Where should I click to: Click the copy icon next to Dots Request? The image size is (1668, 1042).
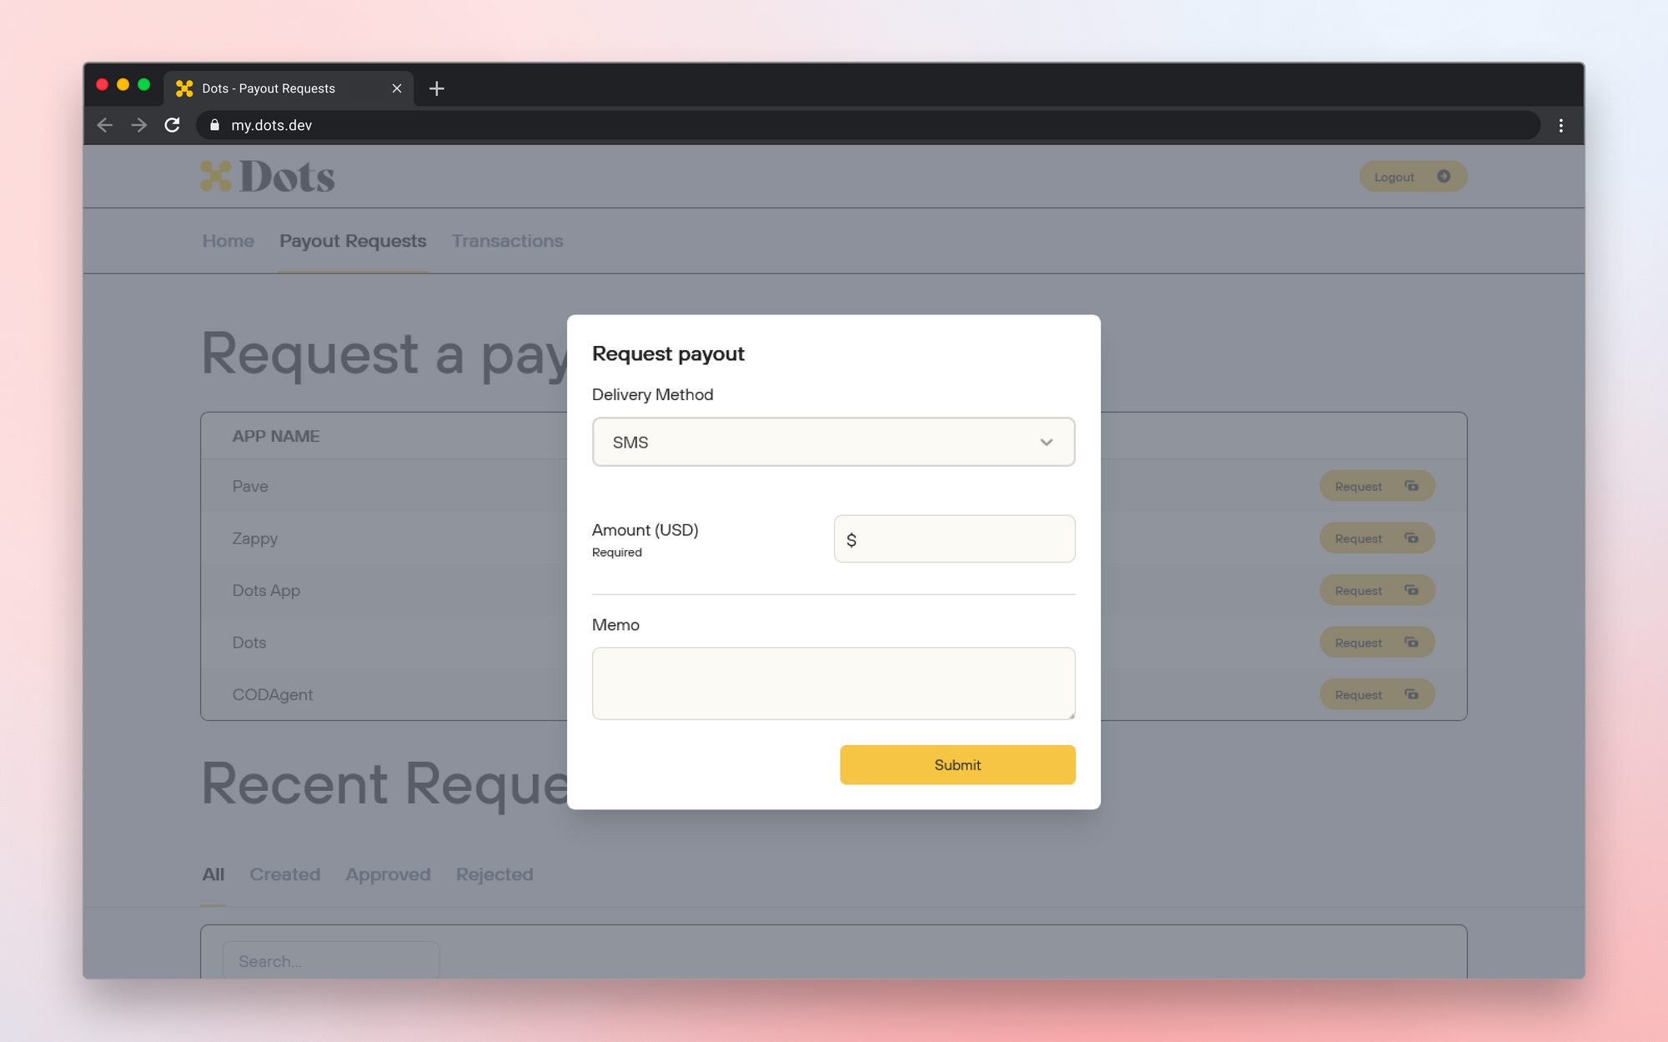[x=1412, y=641]
